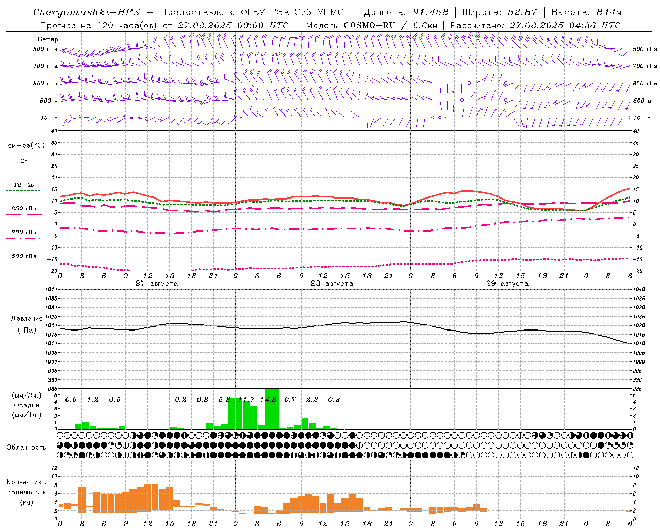This screenshot has width=660, height=528.
Task: Click the 500 м wind level label on left
Action: pos(49,101)
